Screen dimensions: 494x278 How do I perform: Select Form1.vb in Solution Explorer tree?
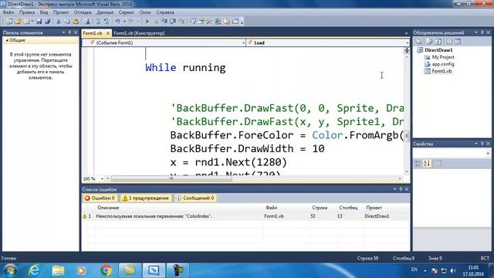442,71
